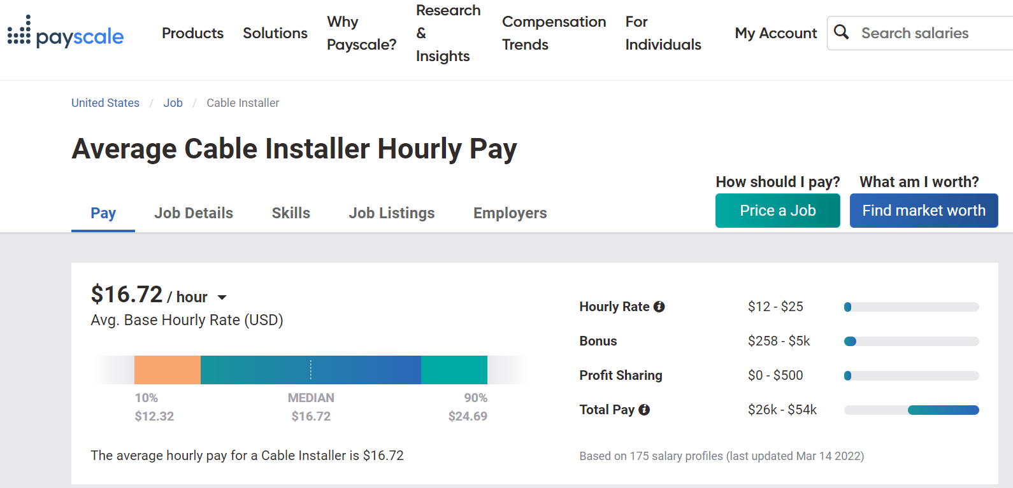Click the 'How should I pay?' heading

coord(778,182)
